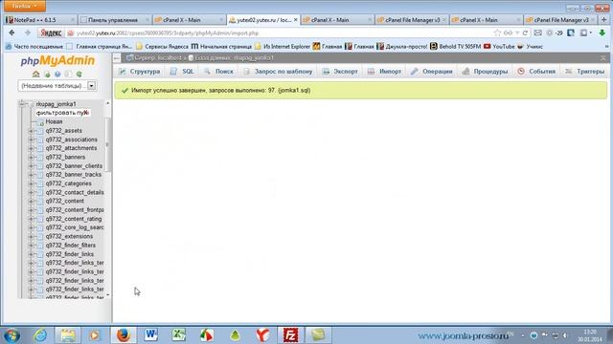Open Microsoft Word from the taskbar
Screen dimensions: 613x344
151,335
